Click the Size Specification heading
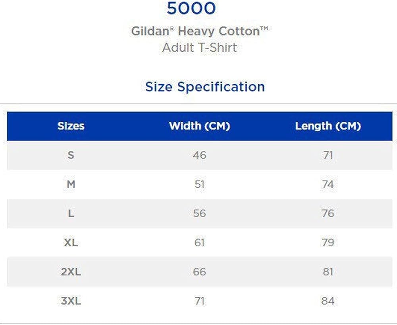397x325 pixels. (x=205, y=87)
